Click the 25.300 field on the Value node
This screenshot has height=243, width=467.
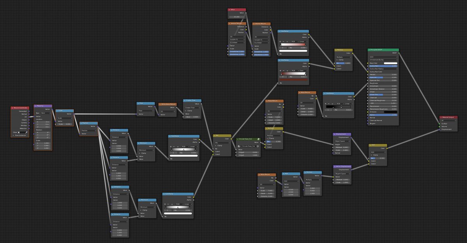tap(237, 17)
